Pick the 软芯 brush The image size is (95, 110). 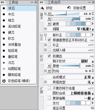19,38
